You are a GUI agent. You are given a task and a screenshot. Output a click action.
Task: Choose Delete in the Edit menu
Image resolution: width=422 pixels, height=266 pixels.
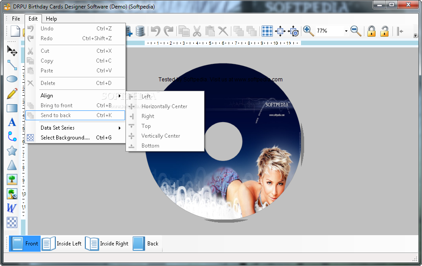(75, 83)
